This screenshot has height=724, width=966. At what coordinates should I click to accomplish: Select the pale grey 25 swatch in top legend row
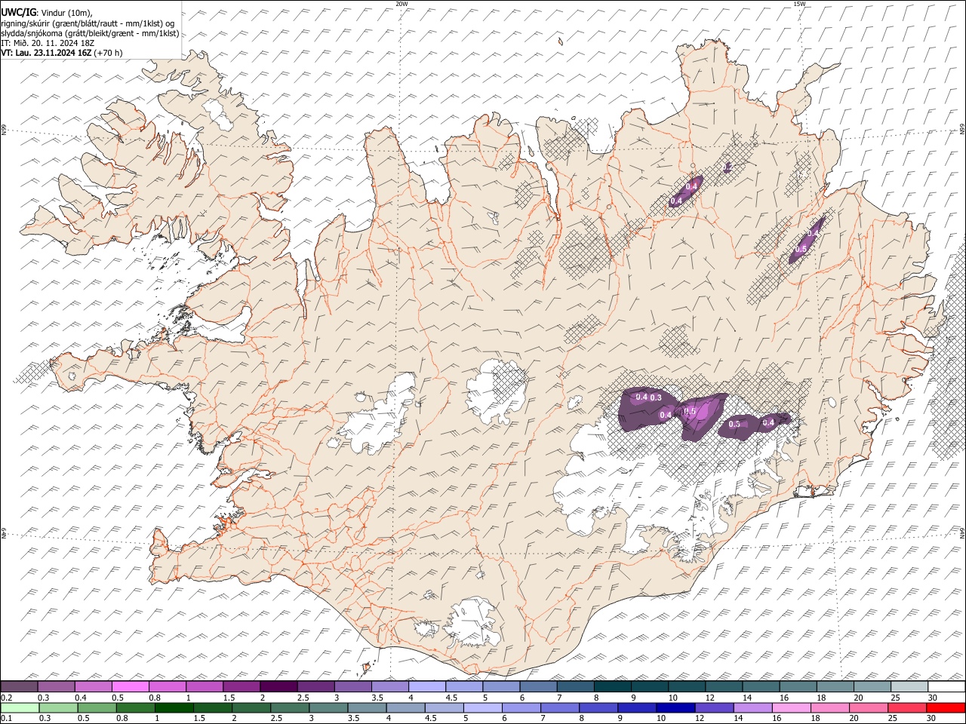(909, 687)
